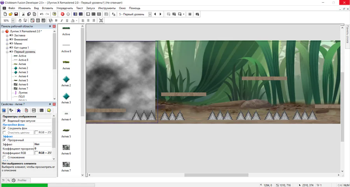This screenshot has height=187, width=350.
Task: Click the Save application icon
Action: pos(16,14)
